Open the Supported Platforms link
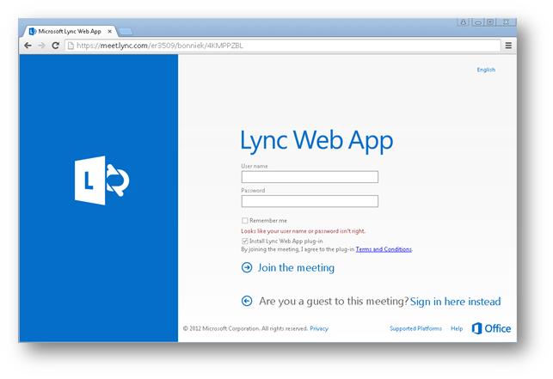553x379 pixels. 415,328
